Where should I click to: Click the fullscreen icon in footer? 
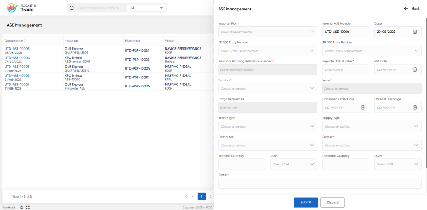pyautogui.click(x=28, y=207)
